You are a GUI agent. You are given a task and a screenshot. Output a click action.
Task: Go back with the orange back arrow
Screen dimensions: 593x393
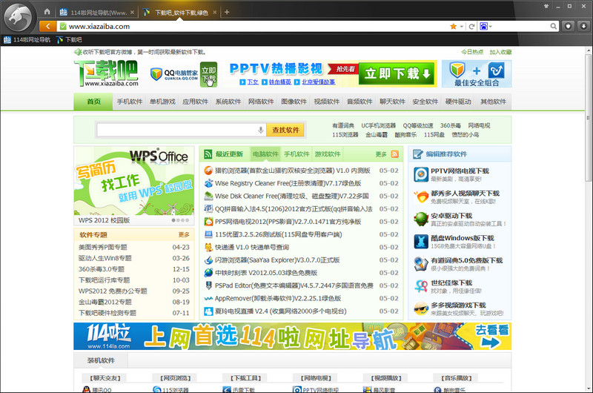pyautogui.click(x=47, y=26)
